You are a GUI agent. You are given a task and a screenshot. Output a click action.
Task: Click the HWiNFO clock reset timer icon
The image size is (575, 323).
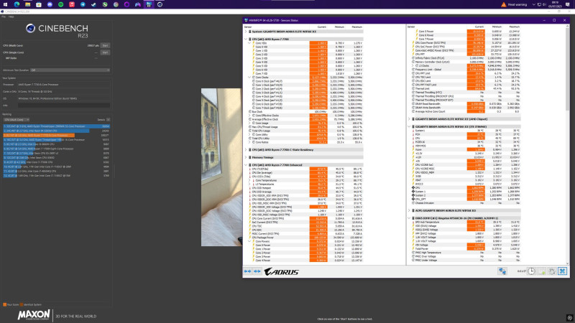pyautogui.click(x=531, y=271)
